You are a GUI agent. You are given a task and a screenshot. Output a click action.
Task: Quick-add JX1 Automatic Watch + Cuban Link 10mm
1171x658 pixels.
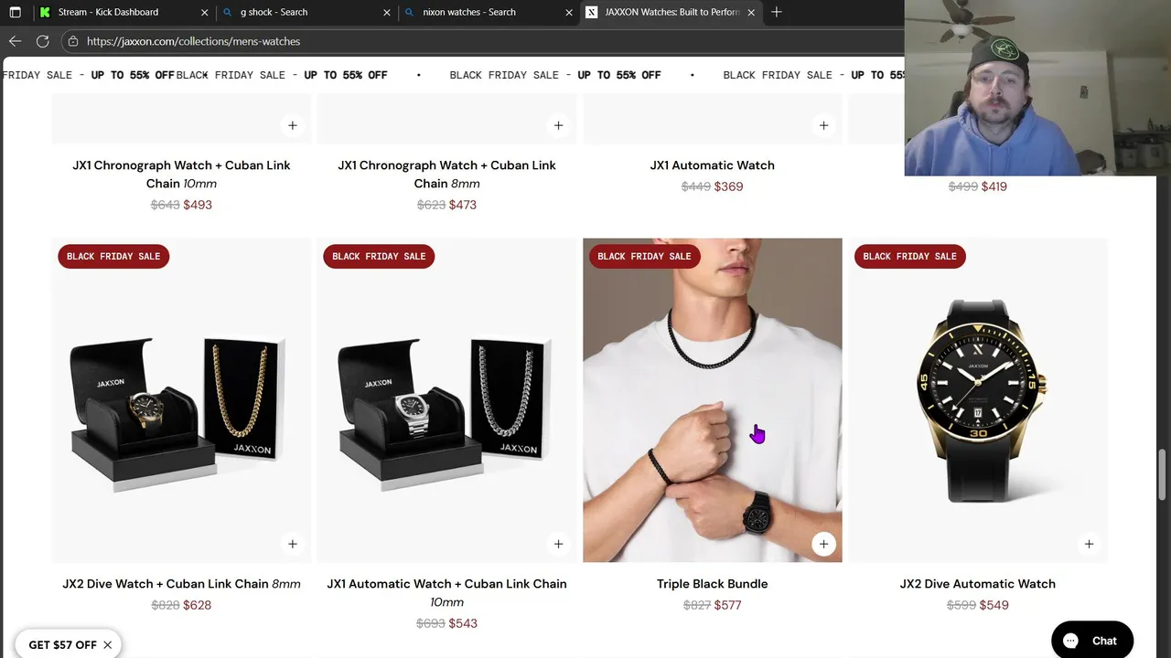(558, 544)
